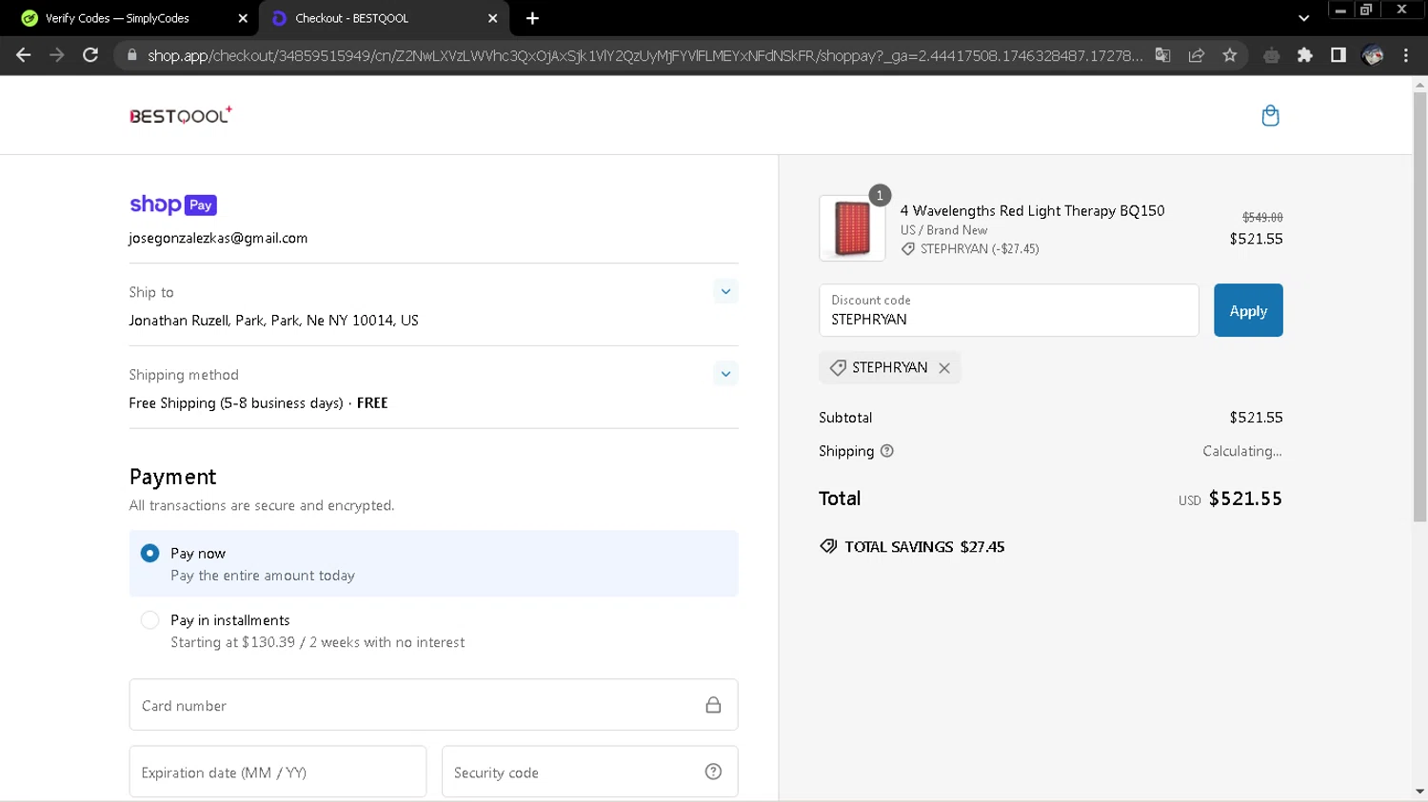
Task: Click the Shop Pay logo
Action: point(173,205)
